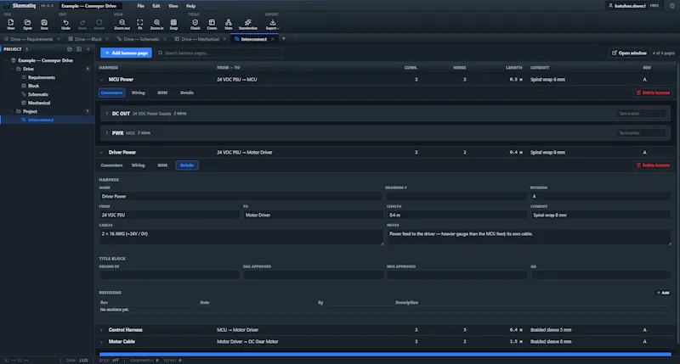Open Requirements page in project tree
Image resolution: width=680 pixels, height=364 pixels.
coord(41,77)
